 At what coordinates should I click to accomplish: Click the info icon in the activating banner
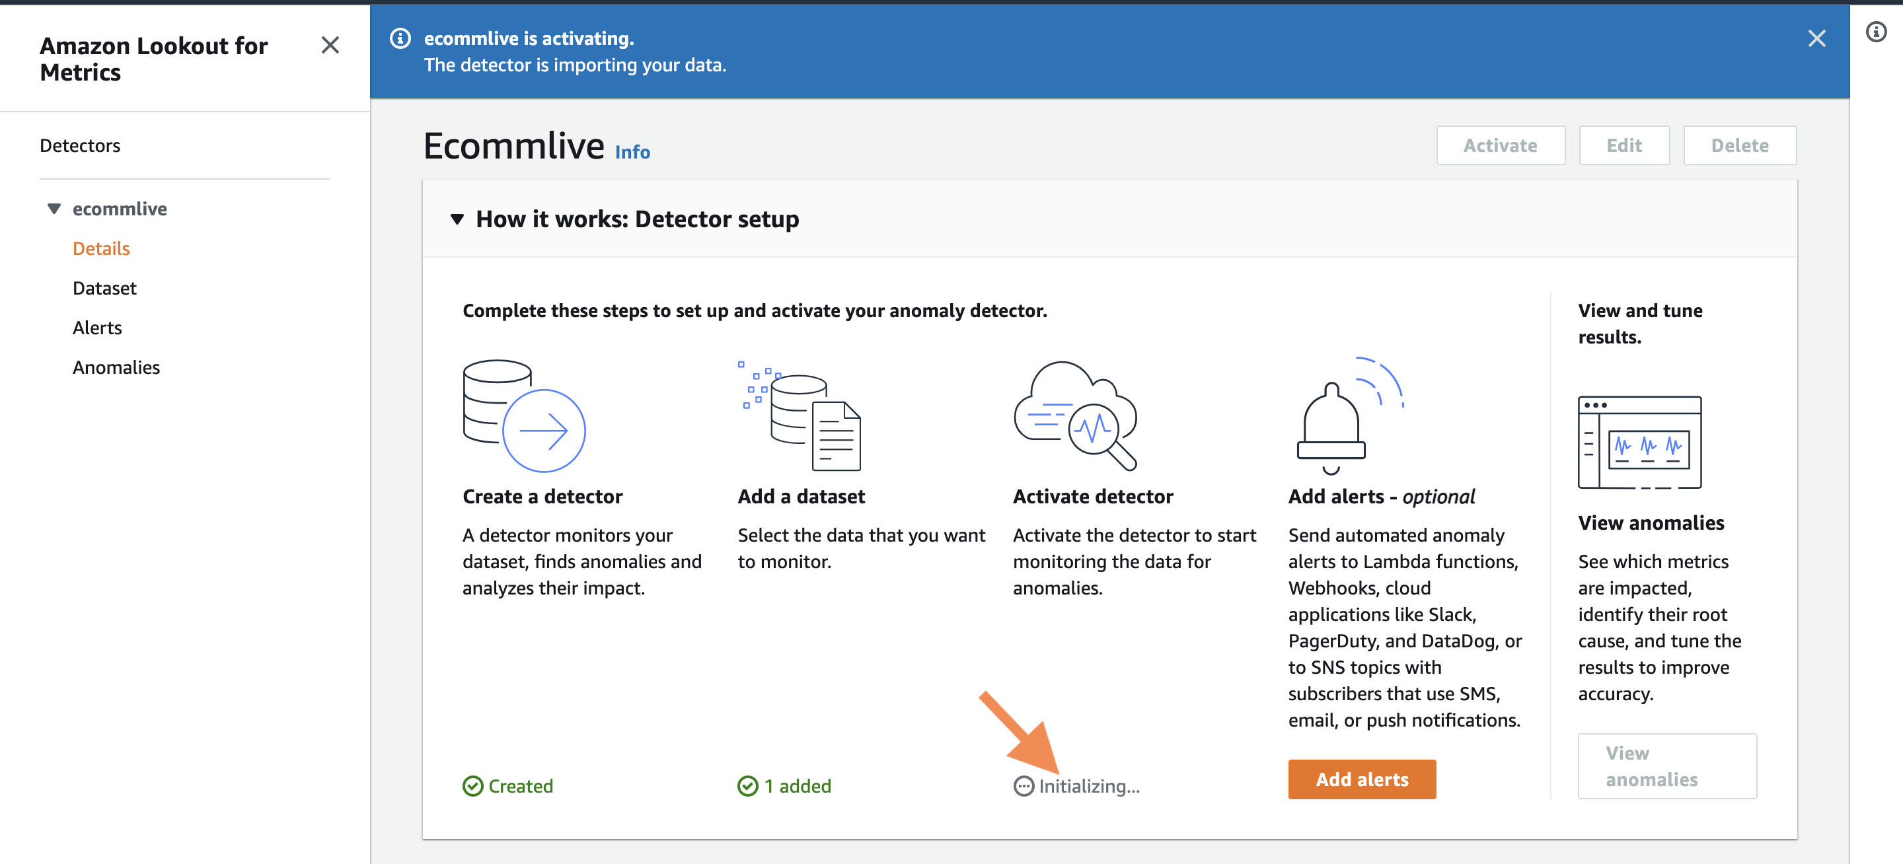(x=400, y=38)
